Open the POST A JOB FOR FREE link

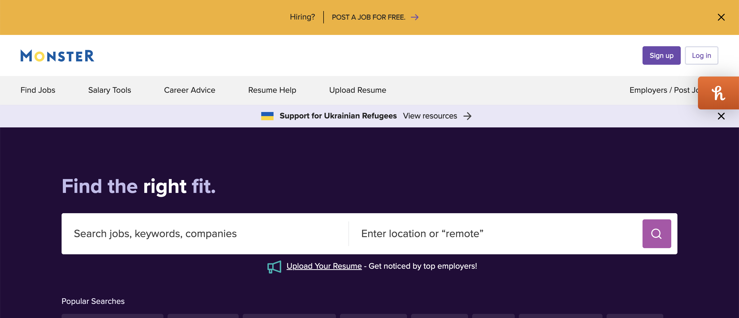point(368,17)
